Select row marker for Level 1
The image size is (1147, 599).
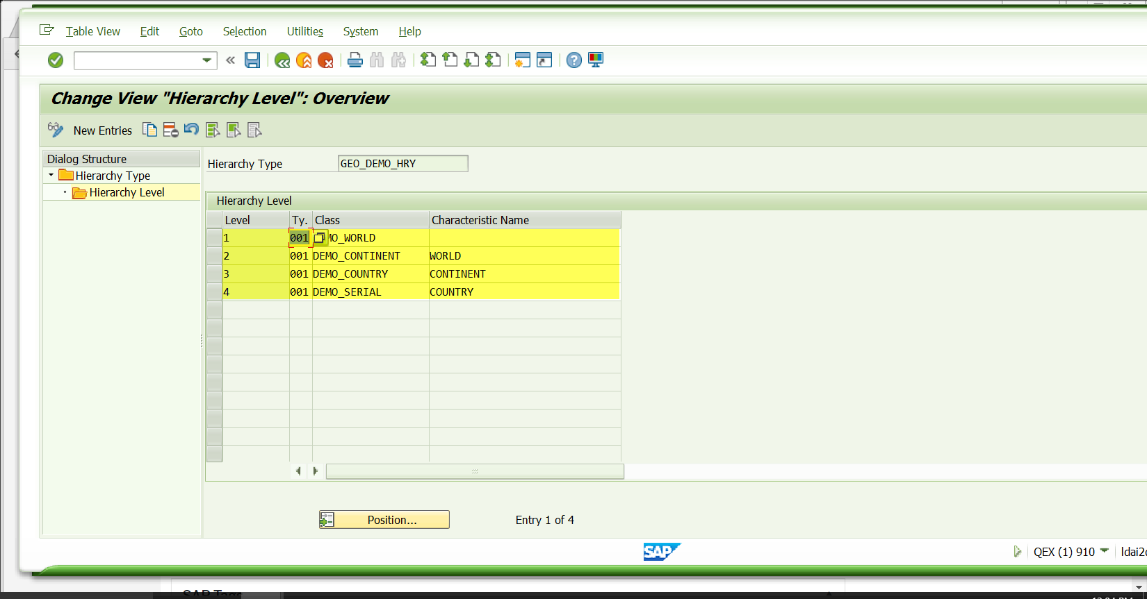coord(214,238)
